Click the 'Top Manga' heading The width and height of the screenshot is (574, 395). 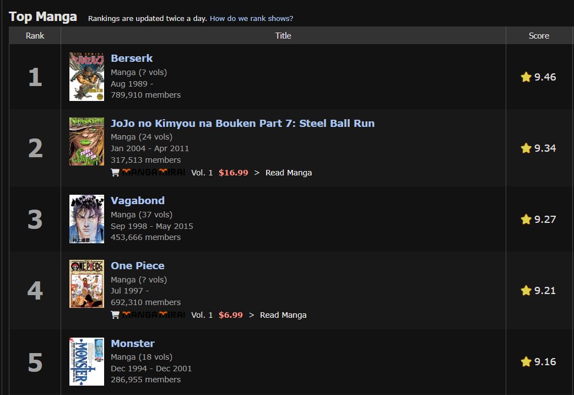click(x=43, y=17)
